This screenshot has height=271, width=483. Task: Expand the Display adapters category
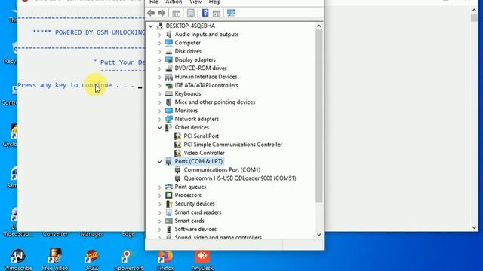click(x=159, y=60)
